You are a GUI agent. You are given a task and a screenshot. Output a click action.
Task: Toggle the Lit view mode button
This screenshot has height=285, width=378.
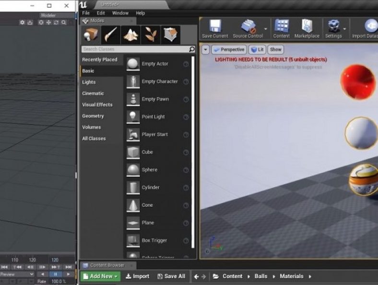(x=258, y=49)
